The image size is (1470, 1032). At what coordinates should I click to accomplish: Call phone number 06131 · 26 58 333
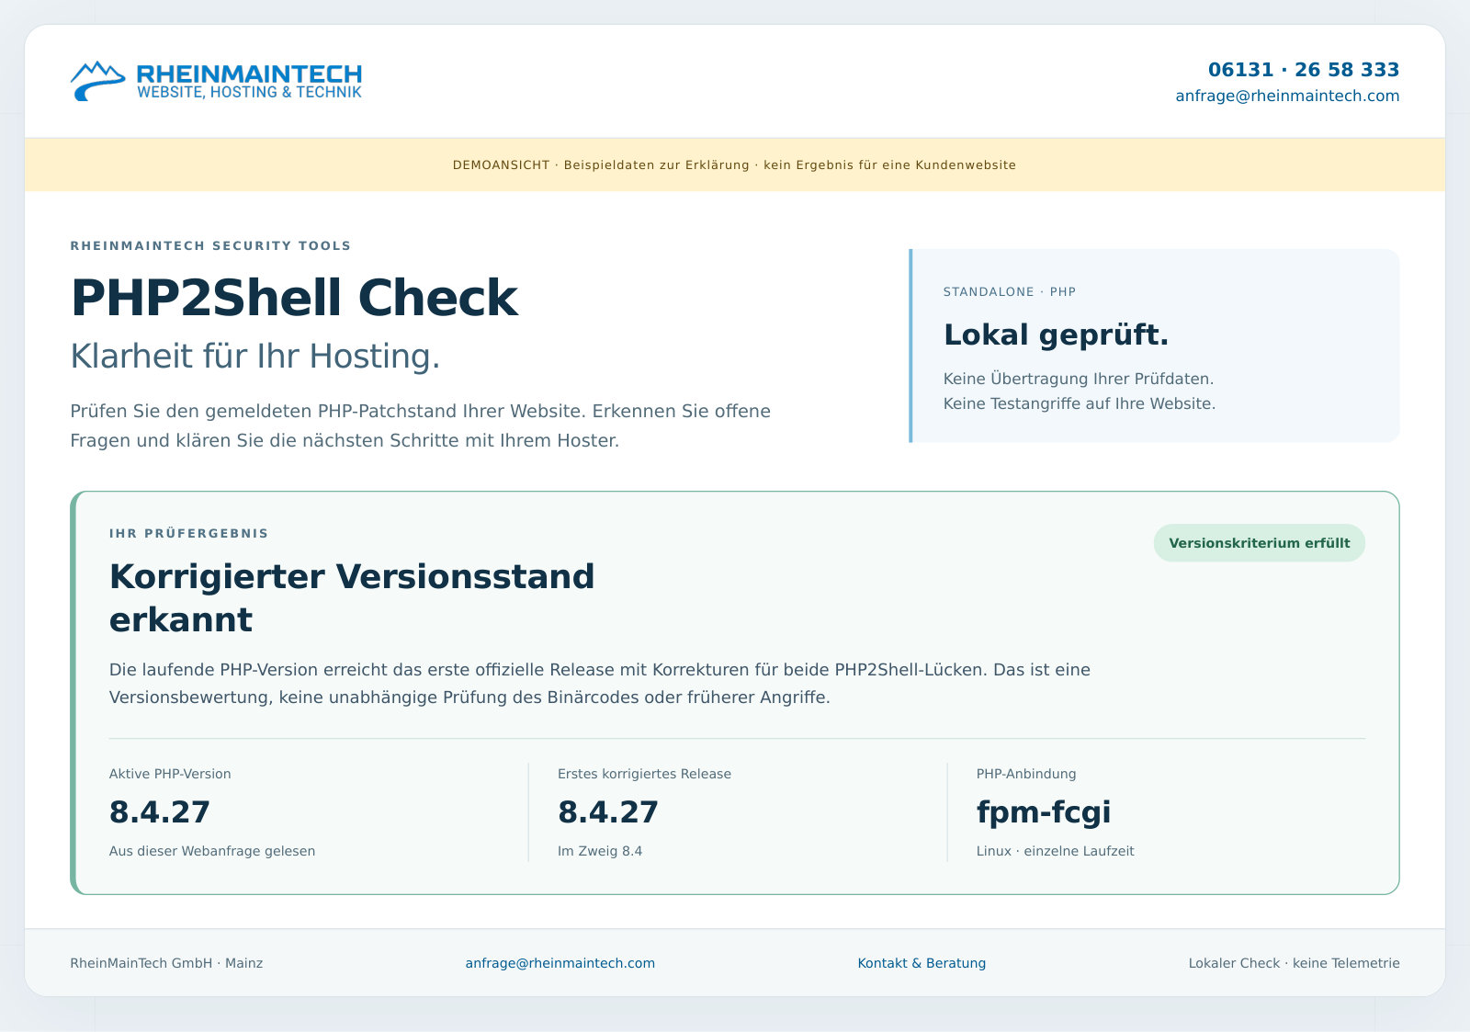pyautogui.click(x=1304, y=70)
